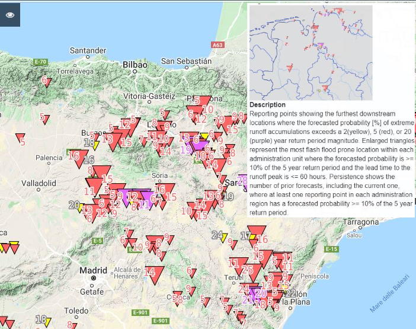Click the Description heading in info panel
Image resolution: width=416 pixels, height=329 pixels.
coord(267,104)
